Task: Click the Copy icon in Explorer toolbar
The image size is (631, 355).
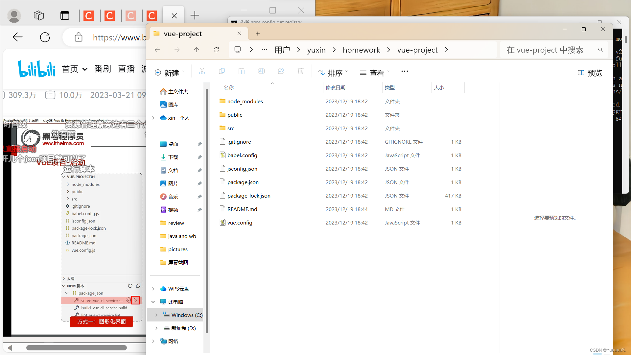Action: point(222,71)
